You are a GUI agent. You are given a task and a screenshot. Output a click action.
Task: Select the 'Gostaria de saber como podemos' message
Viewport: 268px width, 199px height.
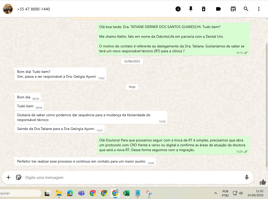coord(91,117)
